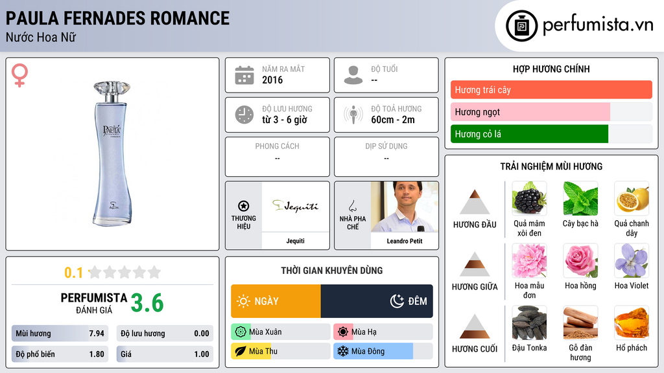The image size is (664, 373).
Task: Click the calendar icon next to Năm ra mắt
Action: [x=244, y=75]
